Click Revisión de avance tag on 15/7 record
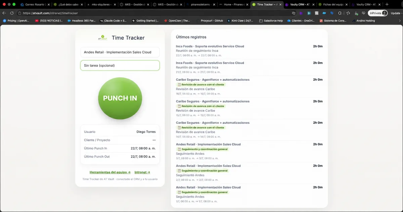 pyautogui.click(x=200, y=106)
